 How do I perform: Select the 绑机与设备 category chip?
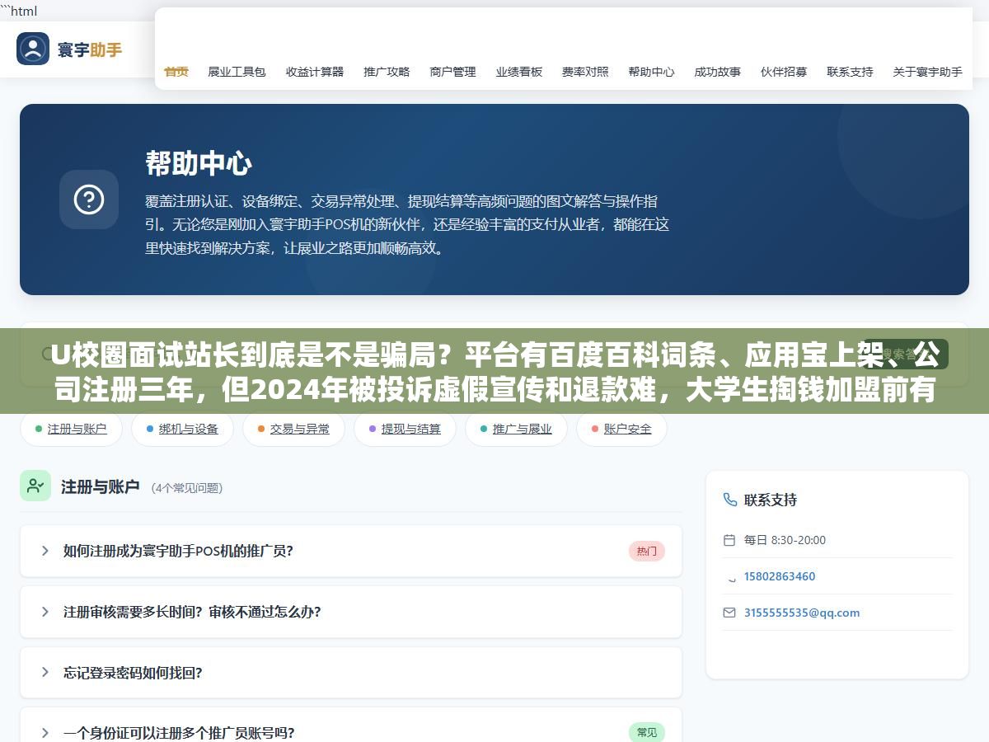click(182, 429)
